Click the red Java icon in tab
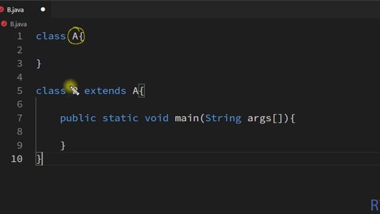 [x=1, y=10]
